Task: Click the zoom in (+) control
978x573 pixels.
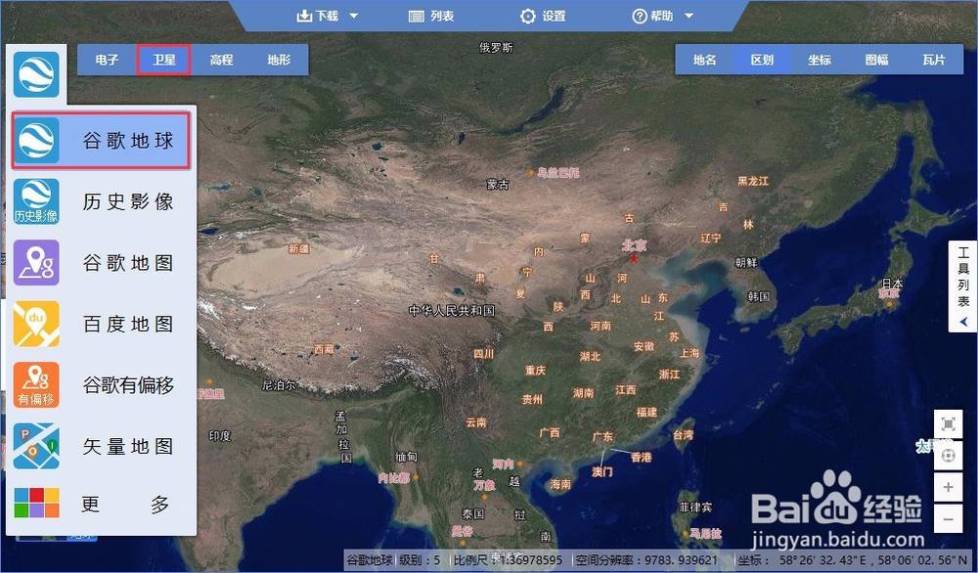Action: (x=949, y=487)
